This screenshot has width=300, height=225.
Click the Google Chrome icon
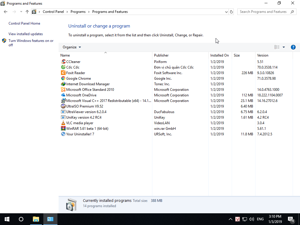pyautogui.click(x=63, y=79)
